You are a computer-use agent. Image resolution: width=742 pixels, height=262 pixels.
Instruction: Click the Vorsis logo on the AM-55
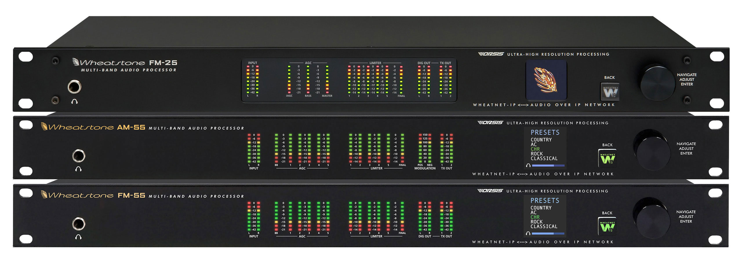[x=490, y=123]
